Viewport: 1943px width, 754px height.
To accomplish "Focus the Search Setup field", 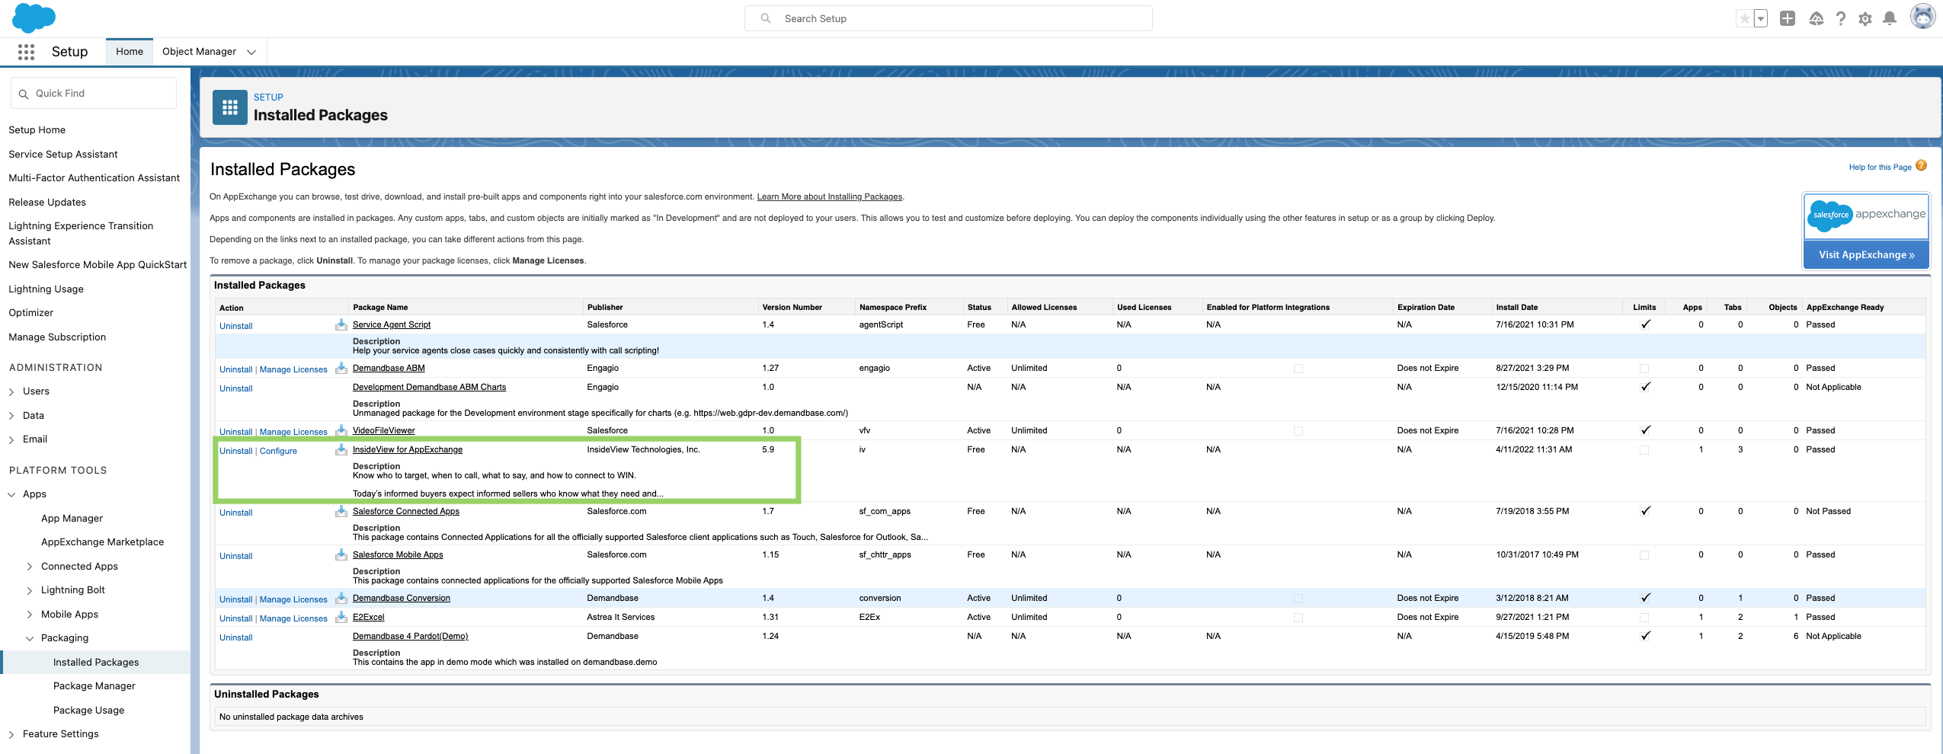I will pyautogui.click(x=949, y=18).
